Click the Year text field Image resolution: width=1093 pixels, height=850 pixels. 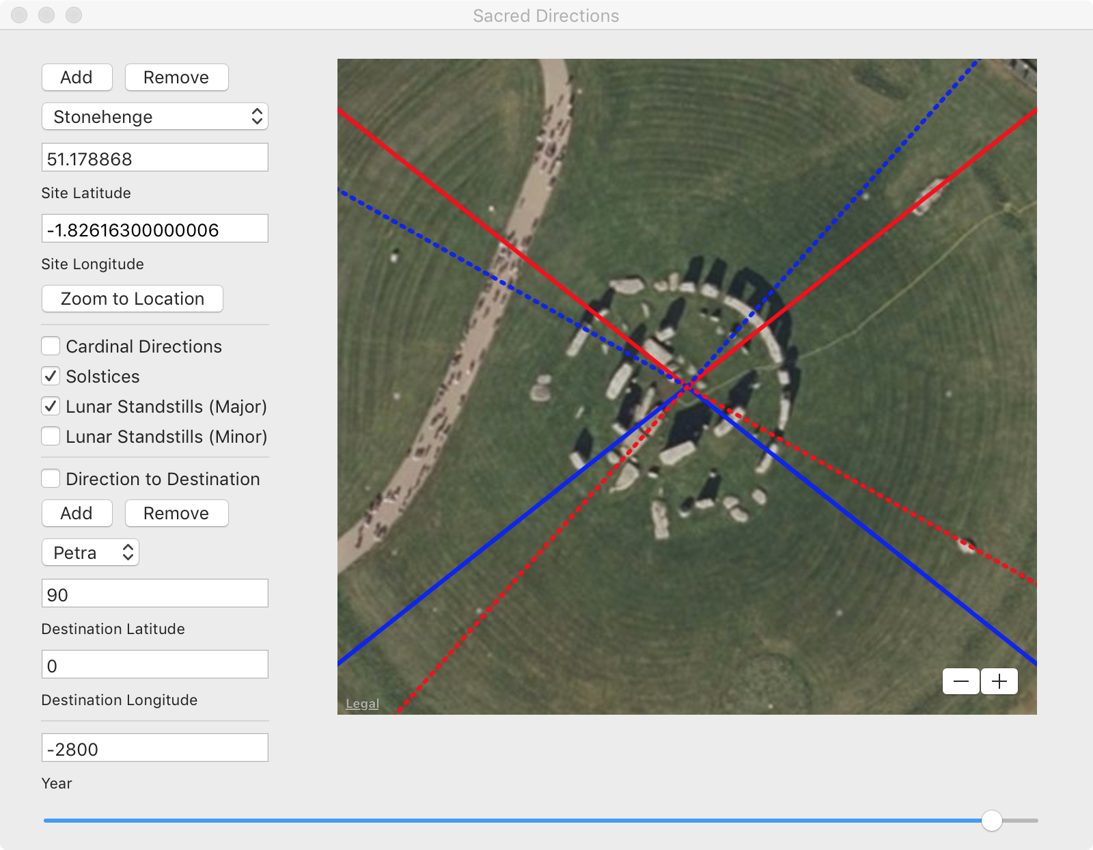(155, 748)
